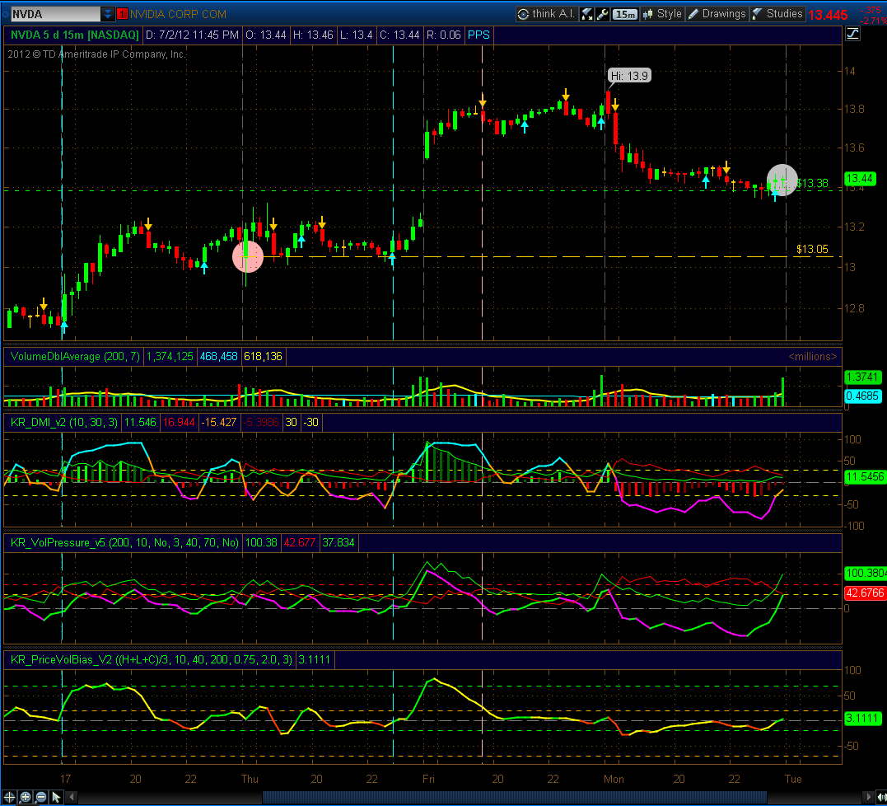
Task: Click the red link color number 1
Action: tap(122, 14)
